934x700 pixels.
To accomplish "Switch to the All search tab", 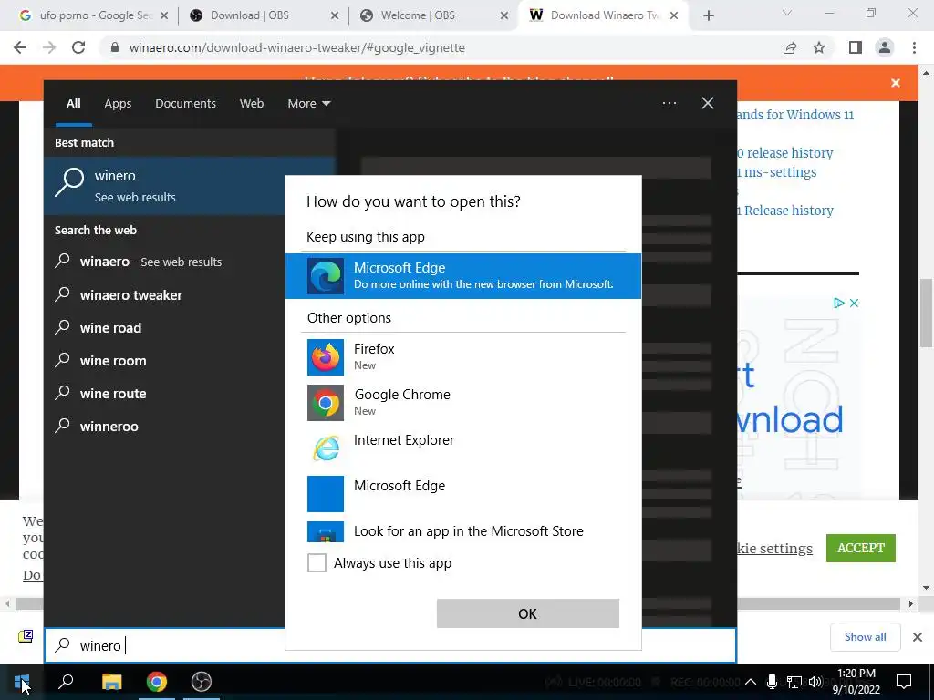I will coord(73,103).
